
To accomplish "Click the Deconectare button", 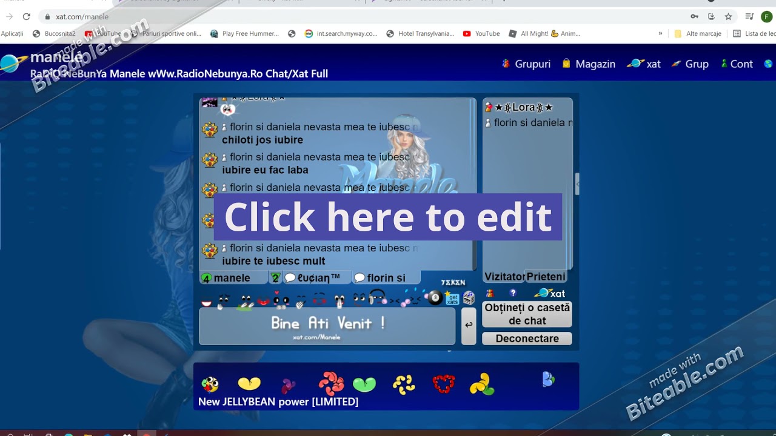I will 527,339.
